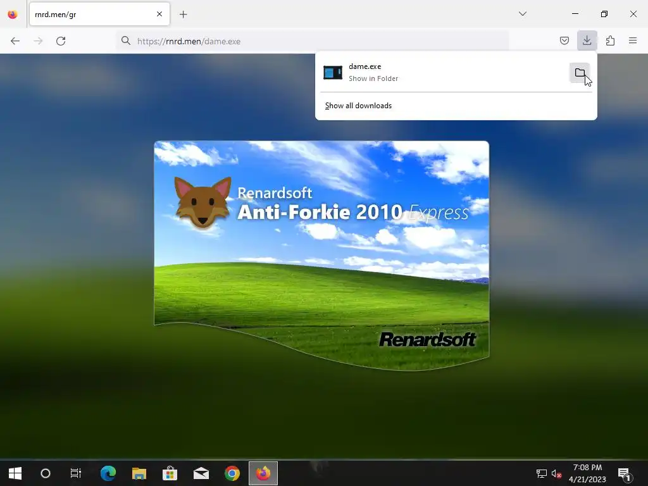Open the Windows Start menu

pos(15,473)
